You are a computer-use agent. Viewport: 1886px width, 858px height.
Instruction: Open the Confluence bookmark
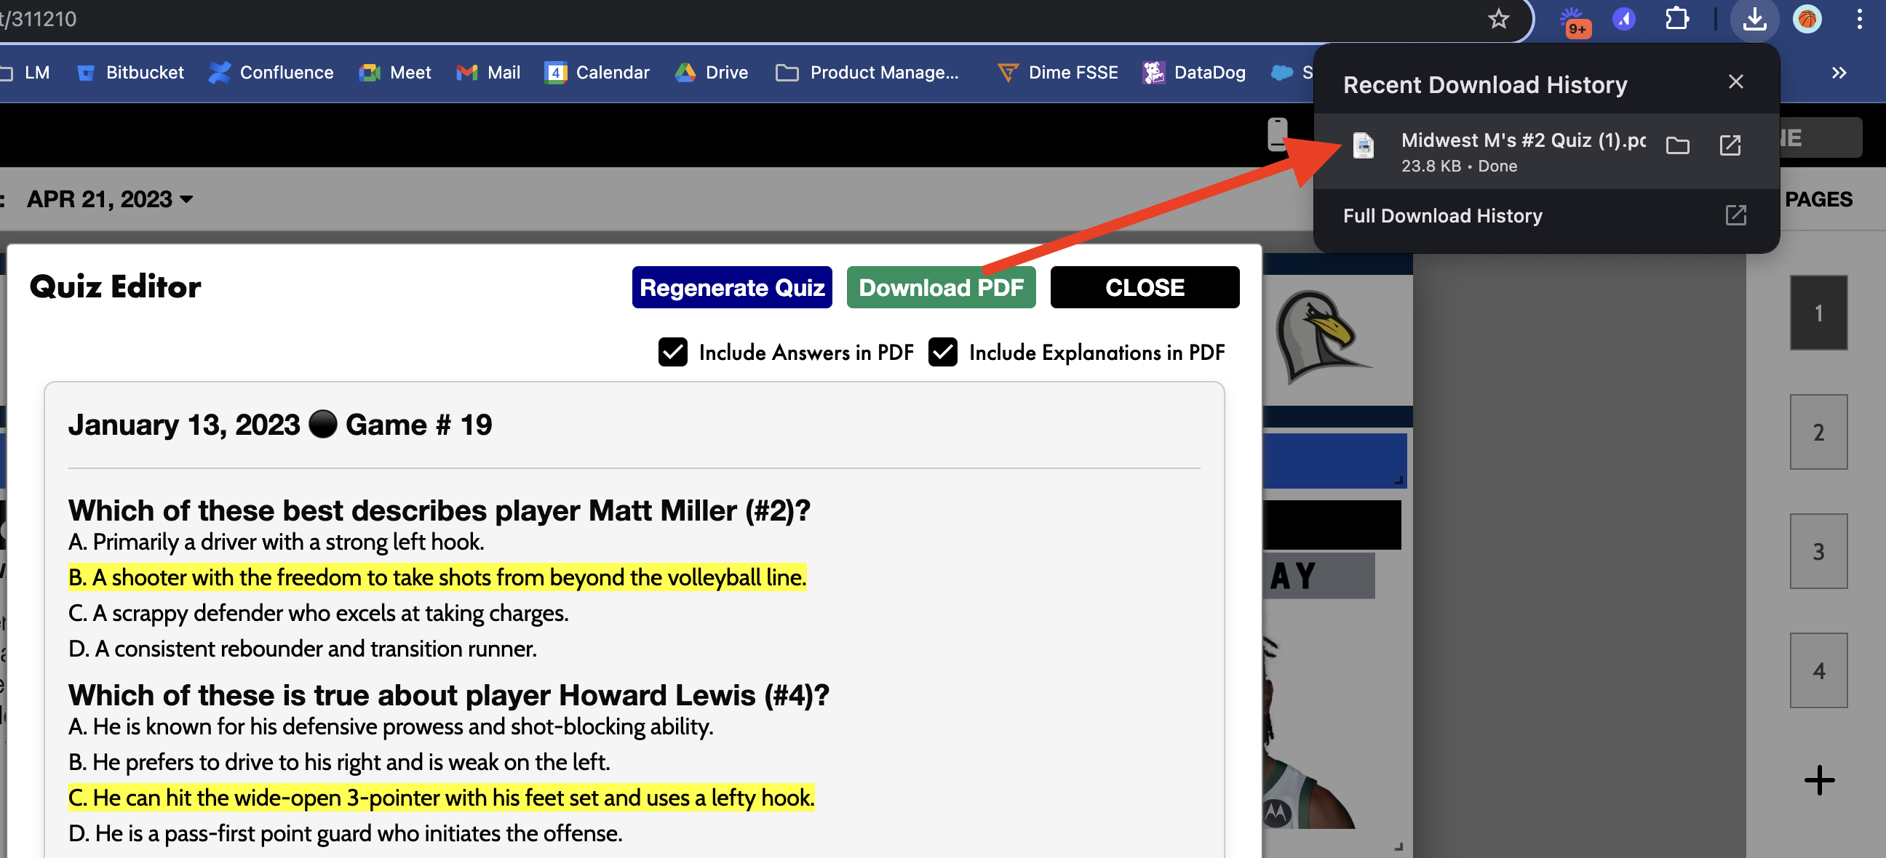(271, 73)
